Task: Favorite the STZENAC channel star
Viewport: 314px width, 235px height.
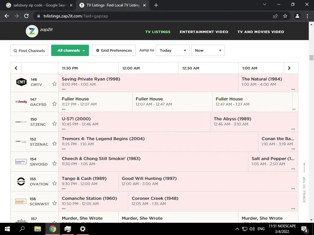Action: click(x=55, y=144)
